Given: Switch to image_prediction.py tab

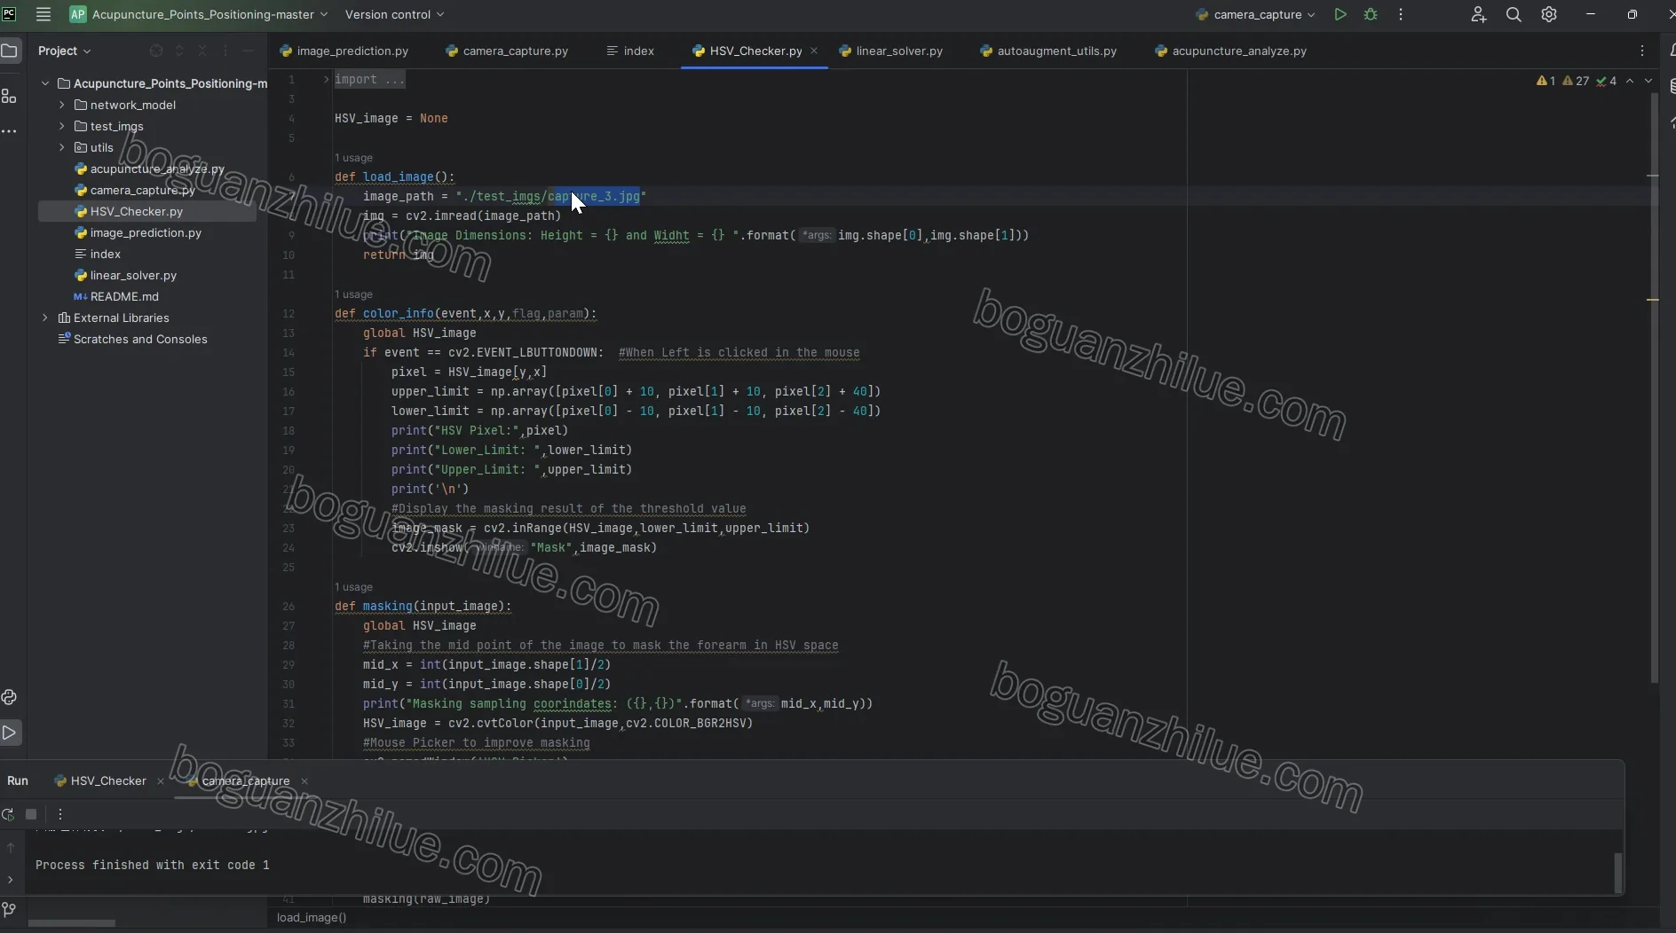Looking at the screenshot, I should [344, 51].
